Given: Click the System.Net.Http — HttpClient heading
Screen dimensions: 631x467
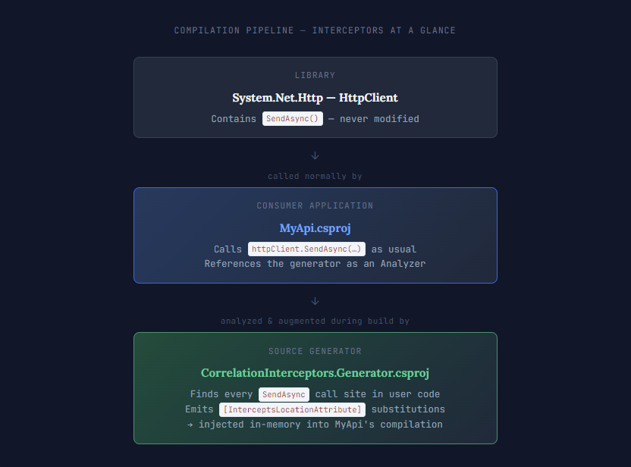Looking at the screenshot, I should coord(315,98).
